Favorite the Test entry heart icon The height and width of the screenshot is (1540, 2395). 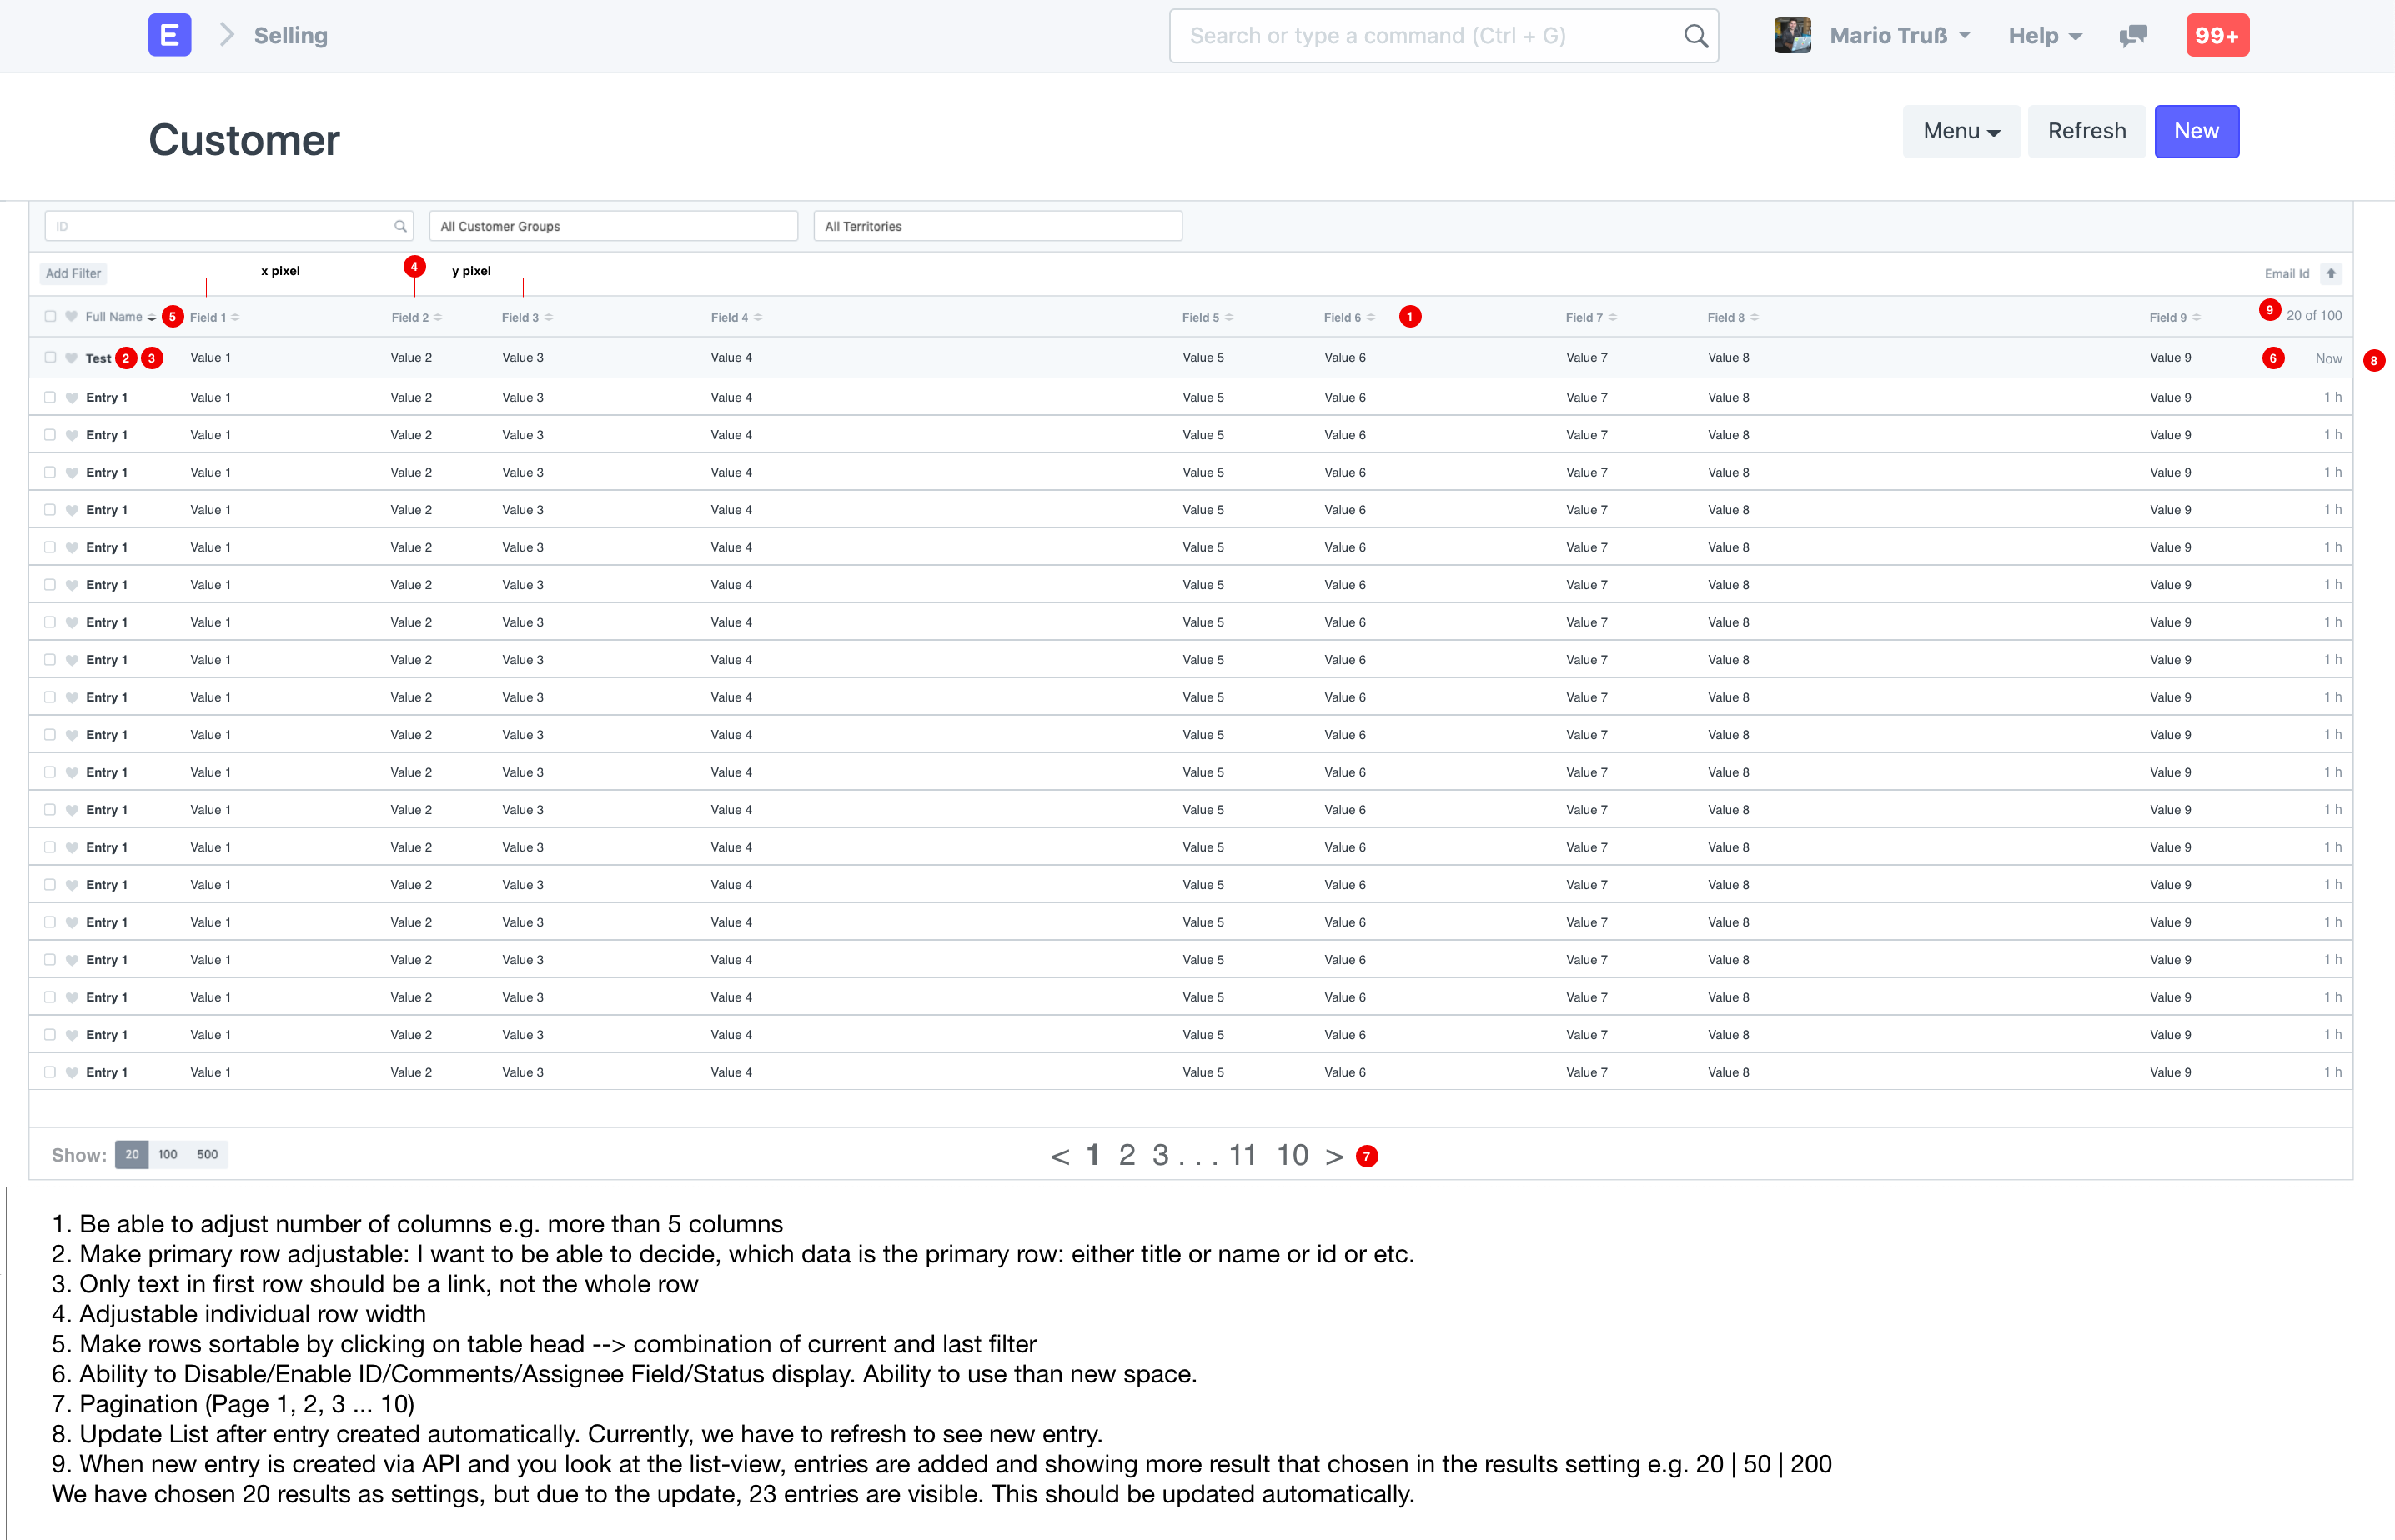[71, 357]
